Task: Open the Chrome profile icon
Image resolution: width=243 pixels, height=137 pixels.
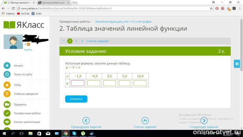Action: click(x=213, y=2)
